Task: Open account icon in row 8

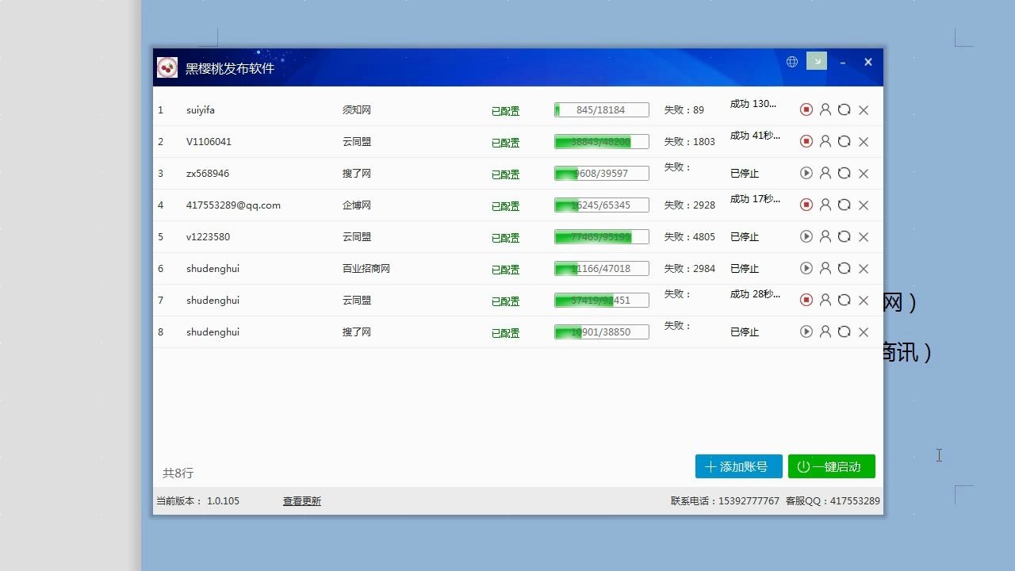Action: [x=825, y=331]
